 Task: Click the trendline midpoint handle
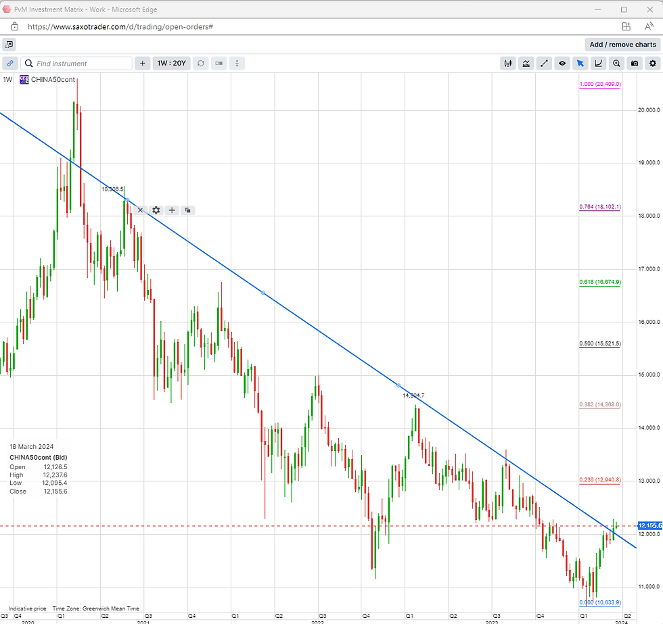tap(263, 293)
